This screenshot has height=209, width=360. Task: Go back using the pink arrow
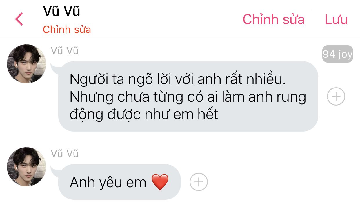[x=19, y=19]
